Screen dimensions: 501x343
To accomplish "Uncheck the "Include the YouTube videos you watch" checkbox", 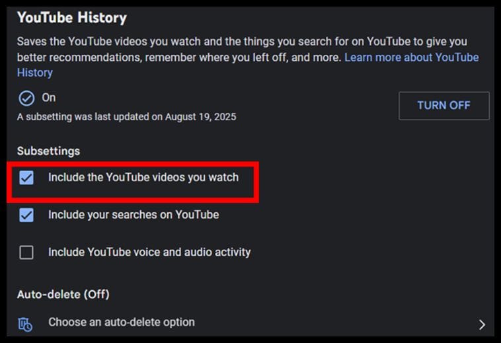I will pyautogui.click(x=26, y=178).
